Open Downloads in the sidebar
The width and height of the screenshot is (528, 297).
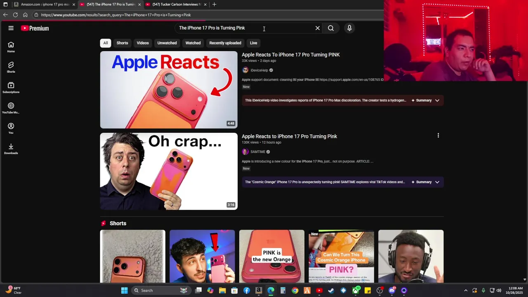pyautogui.click(x=11, y=149)
